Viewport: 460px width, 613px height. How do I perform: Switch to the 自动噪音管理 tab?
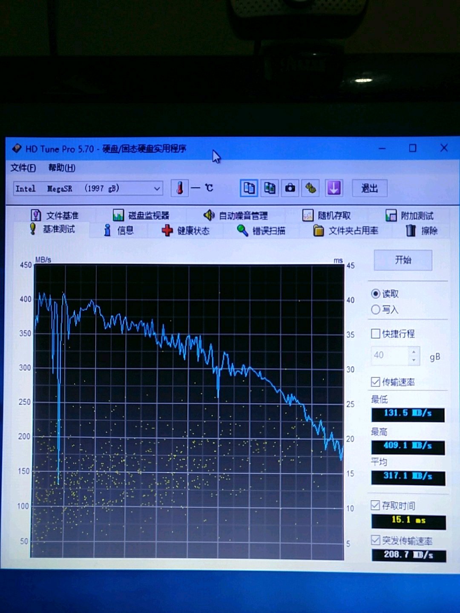click(235, 215)
